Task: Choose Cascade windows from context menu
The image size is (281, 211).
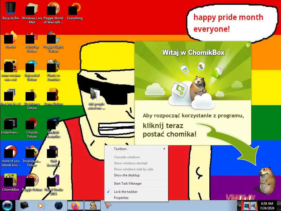Action: [x=136, y=157]
